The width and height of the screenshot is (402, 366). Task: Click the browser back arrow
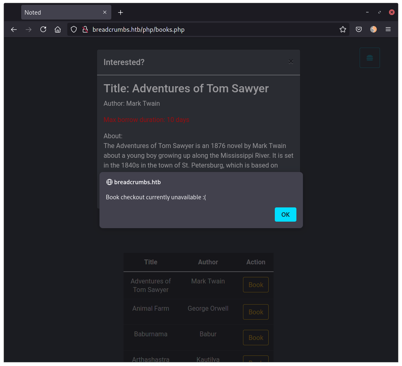[x=14, y=29]
